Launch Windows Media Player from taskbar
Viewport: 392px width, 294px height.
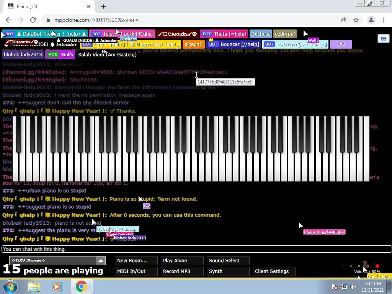coord(57,287)
